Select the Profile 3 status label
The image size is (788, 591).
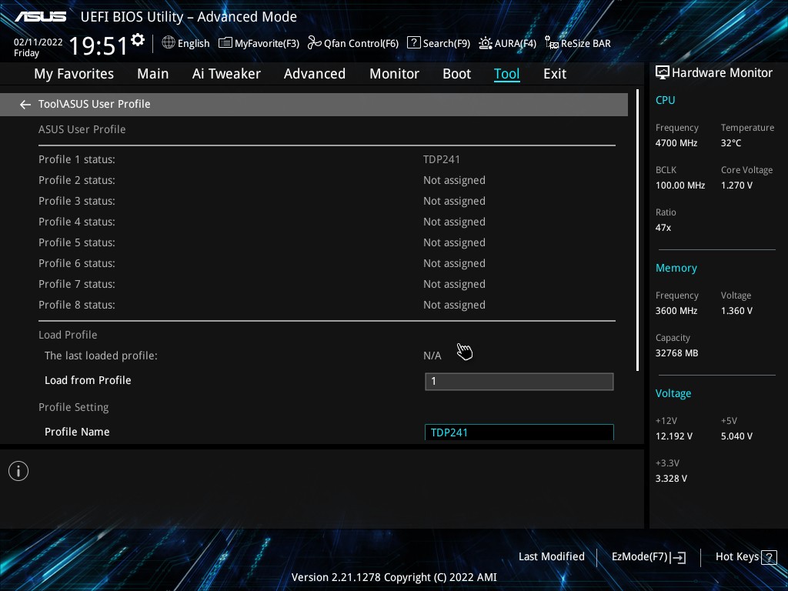coord(77,201)
